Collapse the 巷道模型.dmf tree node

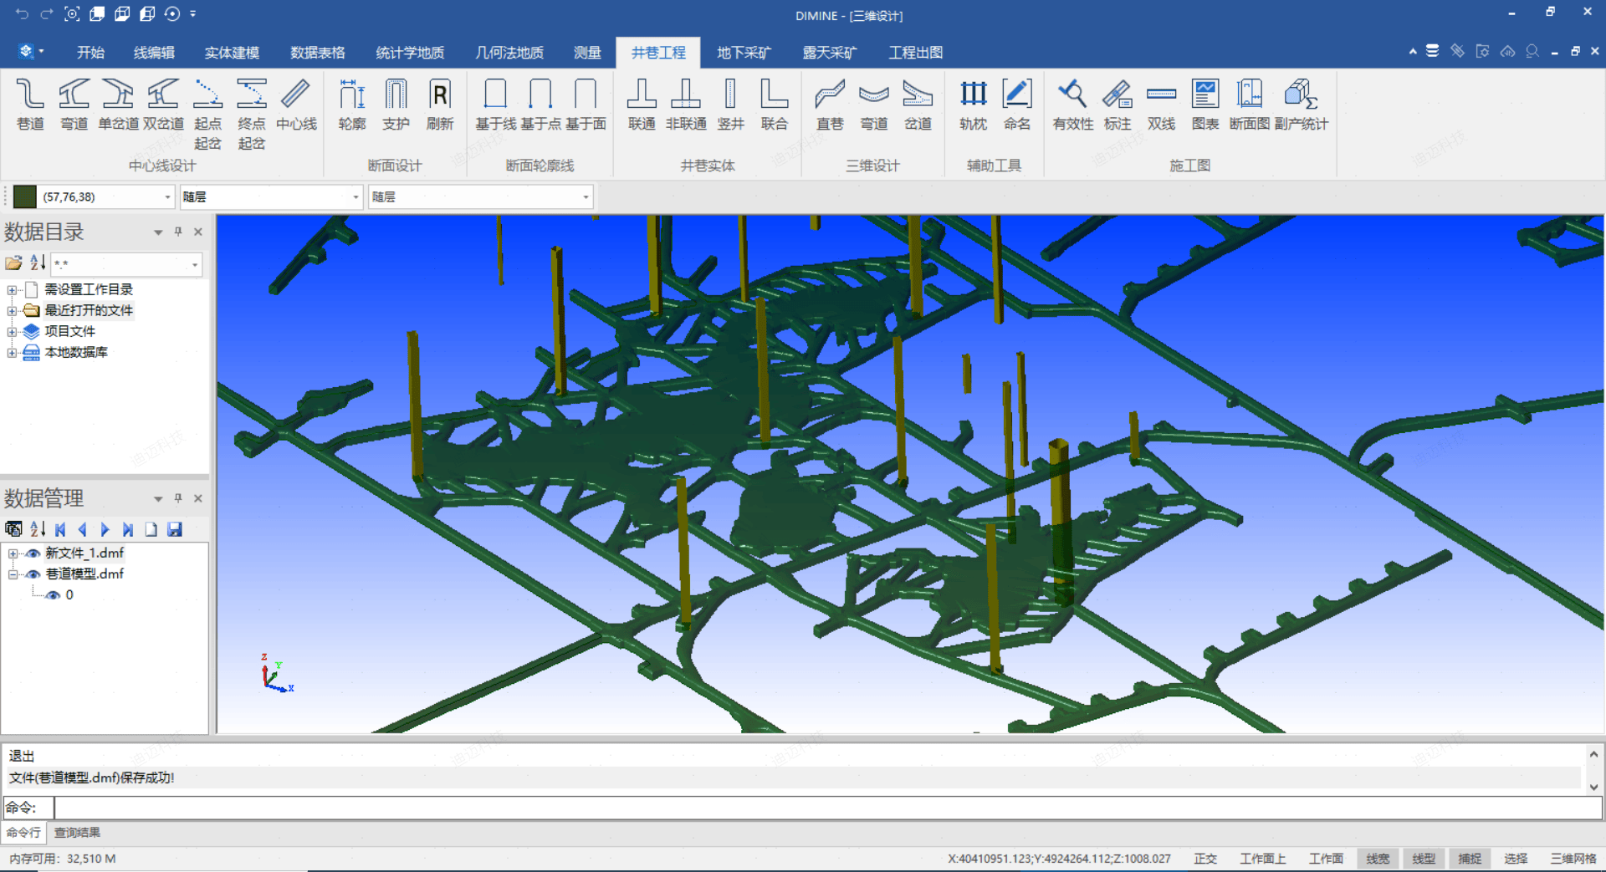[x=13, y=574]
